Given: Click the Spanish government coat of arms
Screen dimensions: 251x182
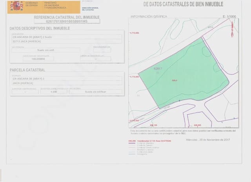Looking at the screenshot, I should click(x=16, y=6).
